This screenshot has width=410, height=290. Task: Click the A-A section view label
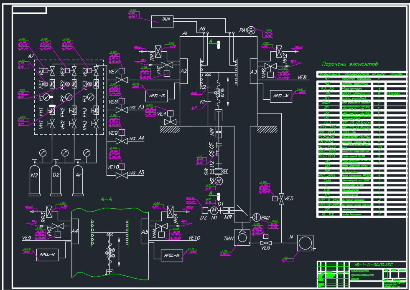(106, 199)
